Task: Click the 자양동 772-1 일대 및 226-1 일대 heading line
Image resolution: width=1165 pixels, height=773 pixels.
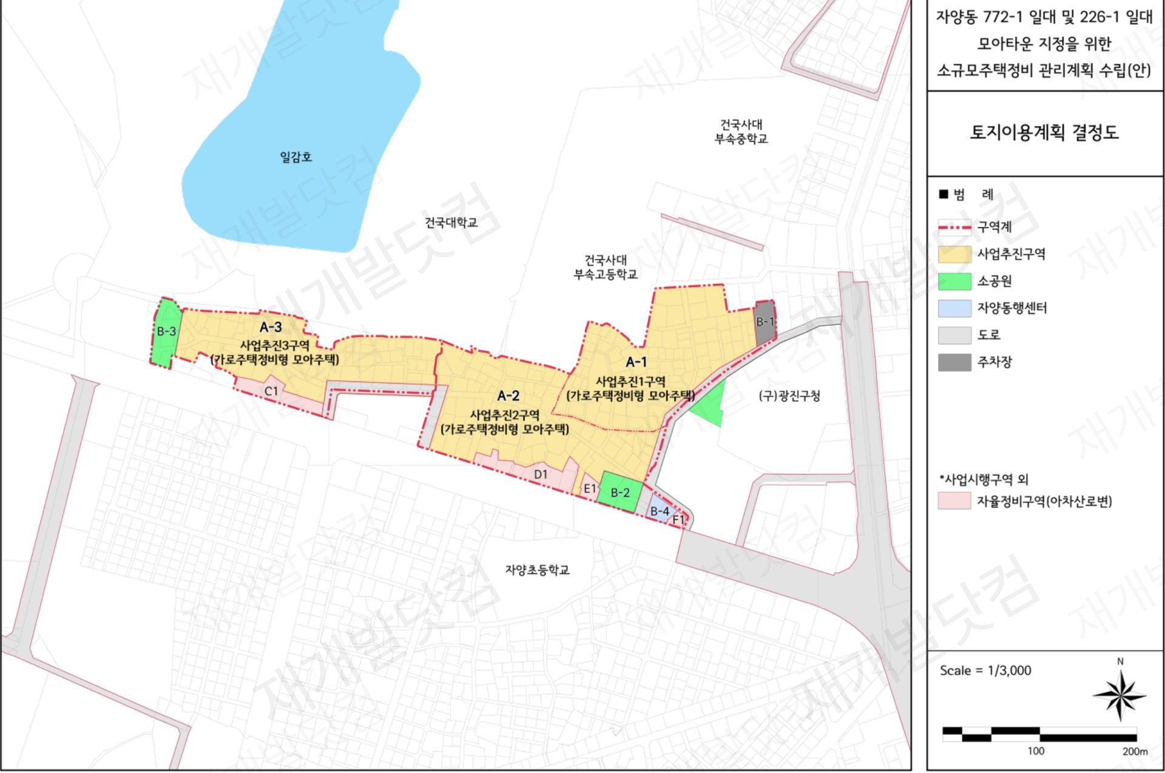Action: click(1044, 18)
